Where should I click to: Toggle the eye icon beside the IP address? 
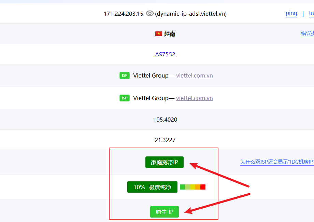(149, 14)
